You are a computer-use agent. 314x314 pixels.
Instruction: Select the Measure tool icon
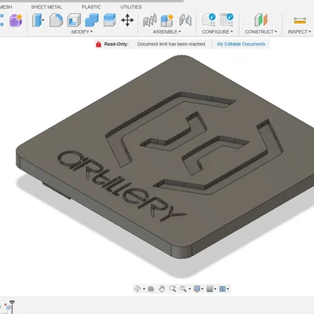(x=300, y=20)
